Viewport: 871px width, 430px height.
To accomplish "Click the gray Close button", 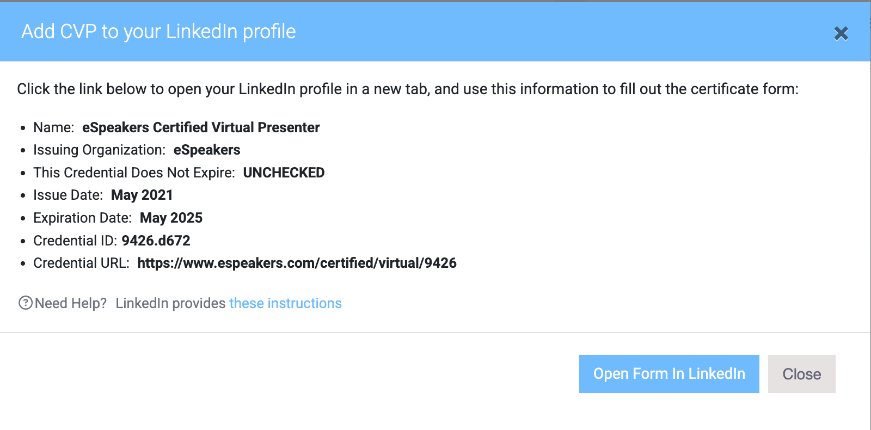I will pyautogui.click(x=801, y=374).
